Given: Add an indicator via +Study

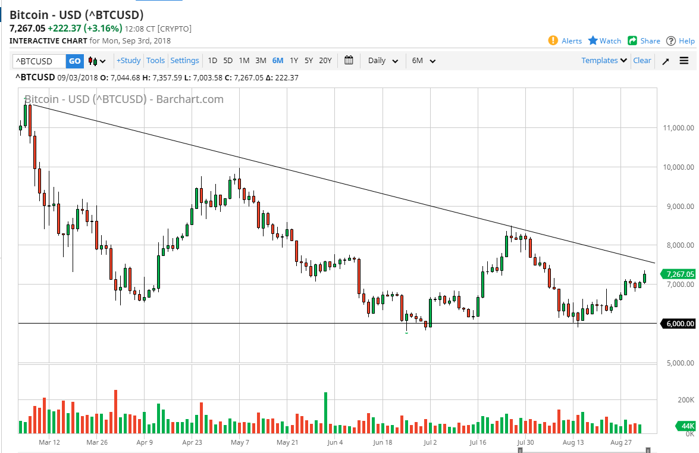Looking at the screenshot, I should click(128, 60).
